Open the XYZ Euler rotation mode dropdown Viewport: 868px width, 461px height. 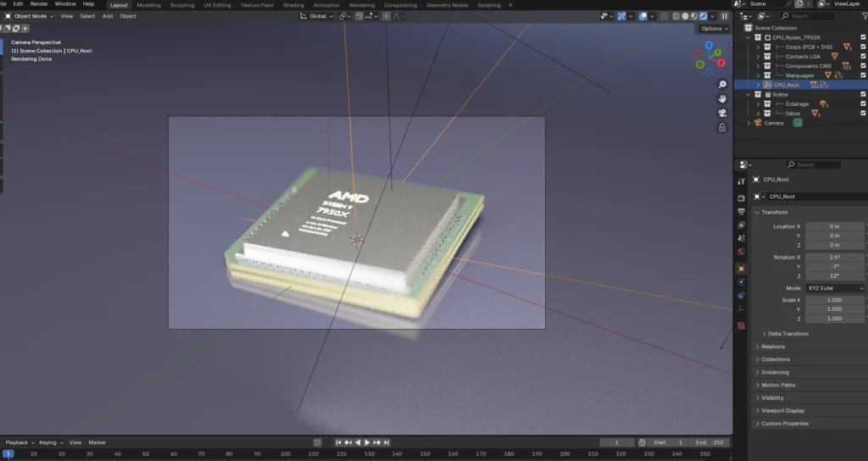coord(835,288)
